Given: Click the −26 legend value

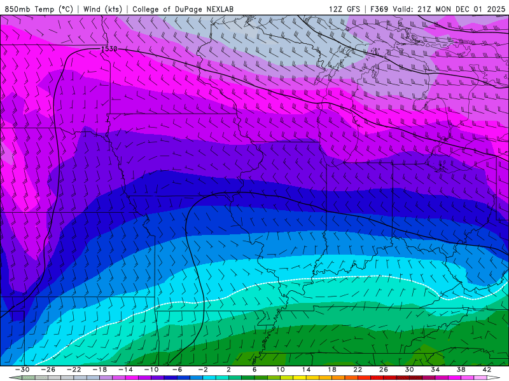Looking at the screenshot, I should [48, 370].
